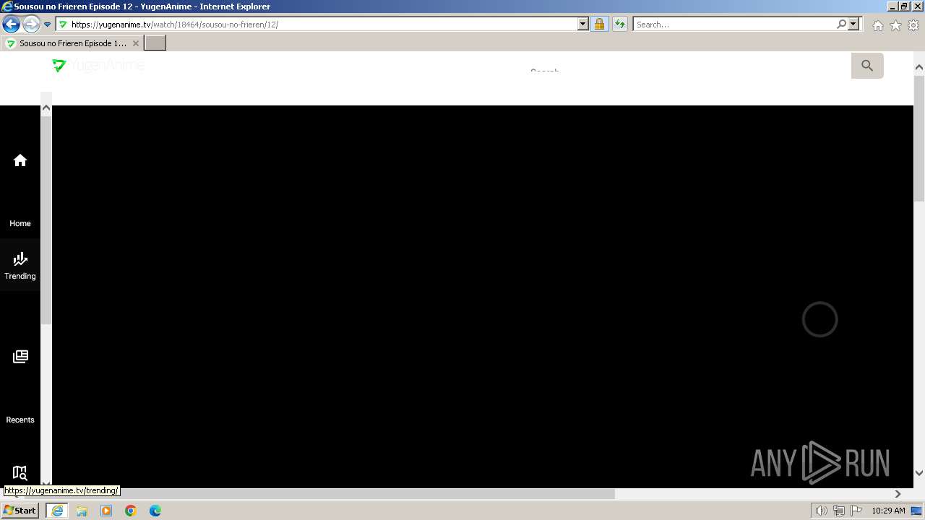
Task: Click the YugenAnime logo
Action: pyautogui.click(x=98, y=66)
